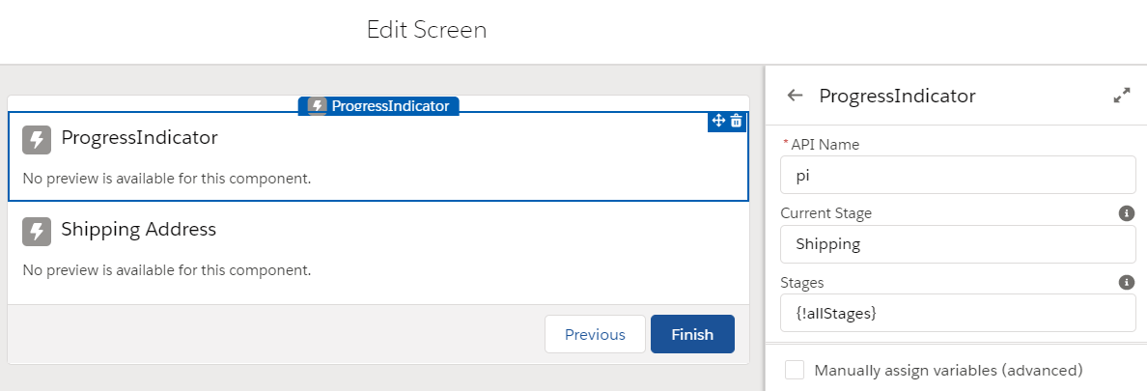
Task: Select the Shipping Address component row
Action: (x=378, y=248)
